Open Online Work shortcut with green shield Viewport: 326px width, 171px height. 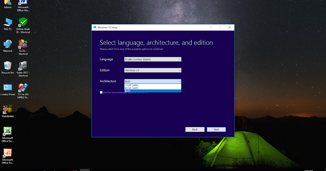(23, 25)
